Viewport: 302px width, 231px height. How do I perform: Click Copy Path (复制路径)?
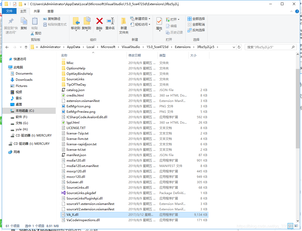(x=52, y=19)
